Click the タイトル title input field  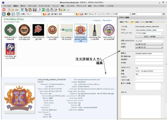pyautogui.click(x=149, y=30)
